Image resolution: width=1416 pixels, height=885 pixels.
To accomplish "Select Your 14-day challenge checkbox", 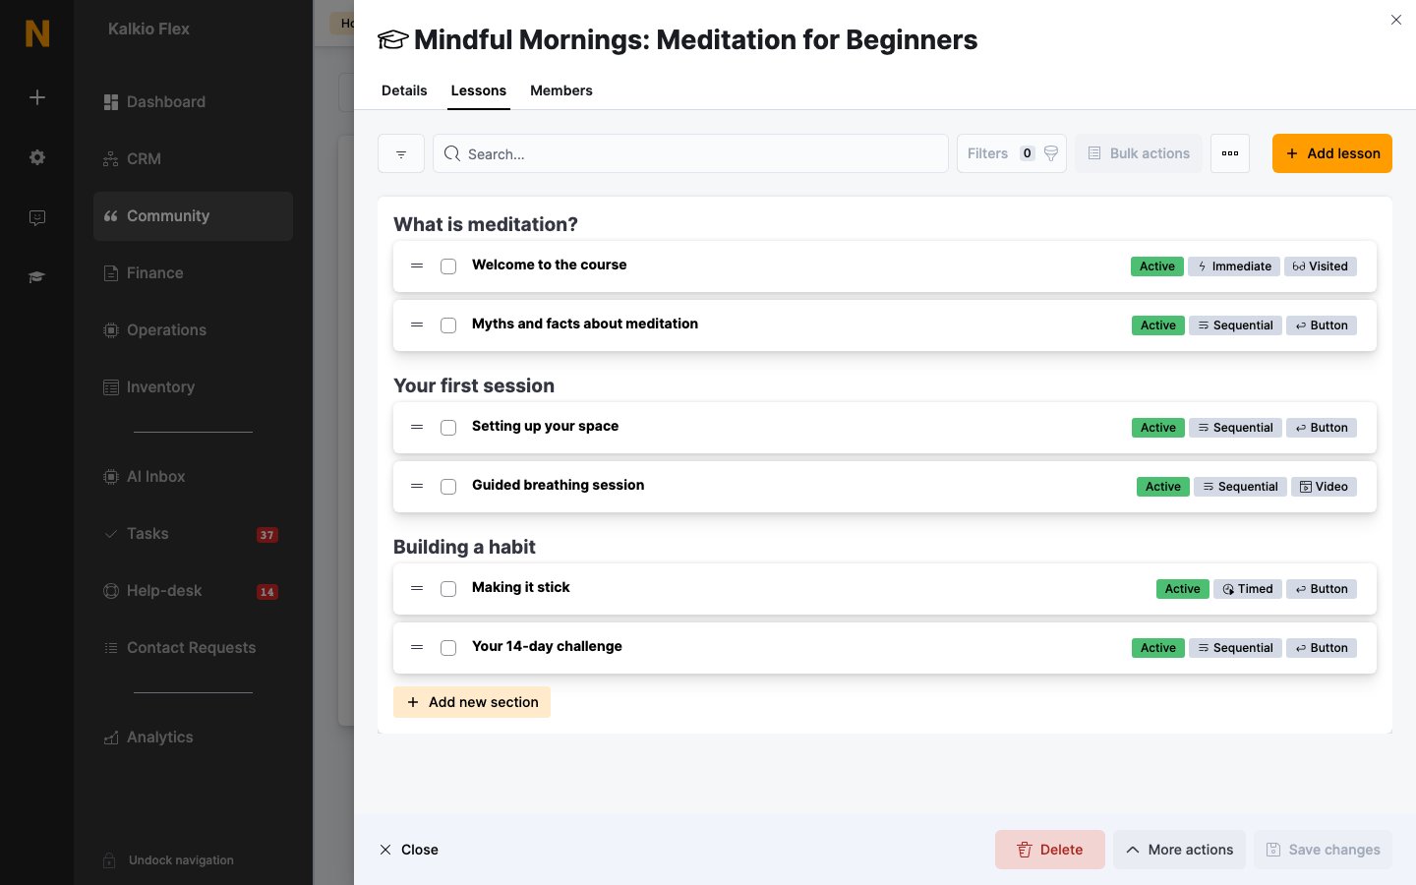I will coord(448,648).
